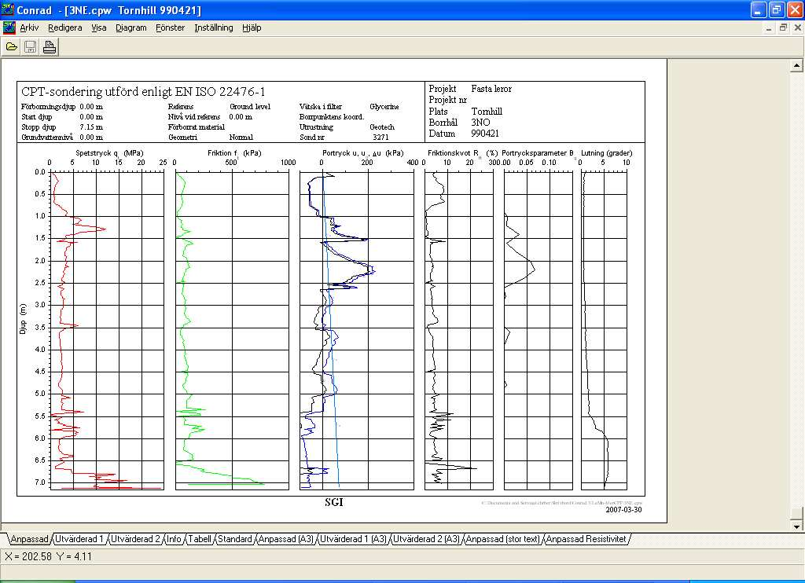Minimize the inner document window
Screen dimensions: 805x583
tap(769, 27)
